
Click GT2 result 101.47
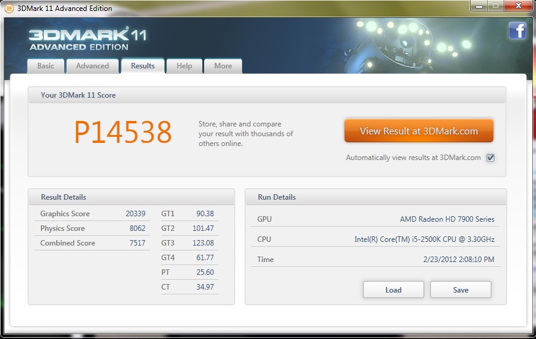tap(203, 228)
